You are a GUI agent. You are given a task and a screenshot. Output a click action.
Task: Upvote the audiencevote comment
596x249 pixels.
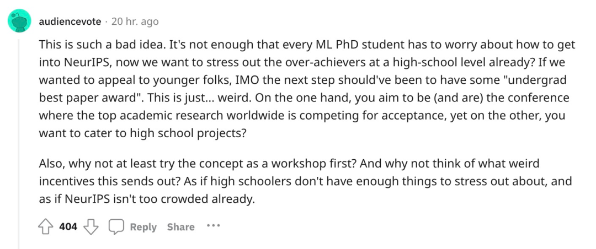pyautogui.click(x=47, y=226)
